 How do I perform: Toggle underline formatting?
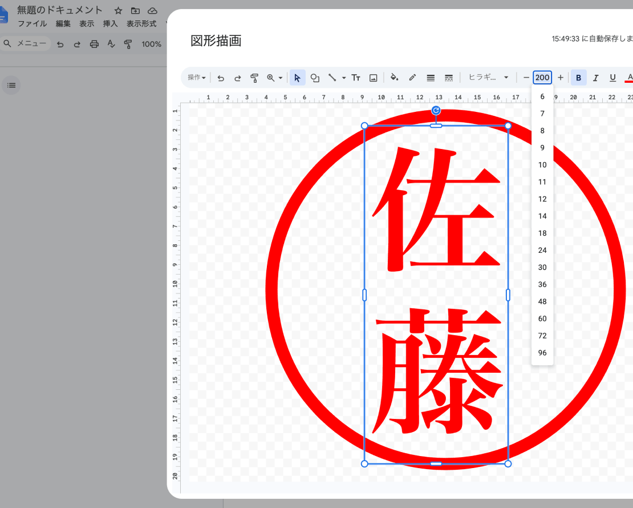[x=613, y=78]
